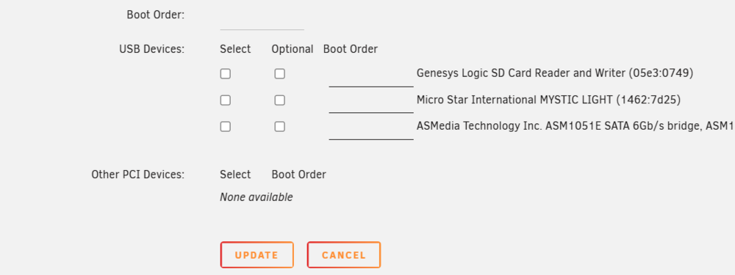This screenshot has height=275, width=735.
Task: Click the None available text
Action: coord(257,197)
